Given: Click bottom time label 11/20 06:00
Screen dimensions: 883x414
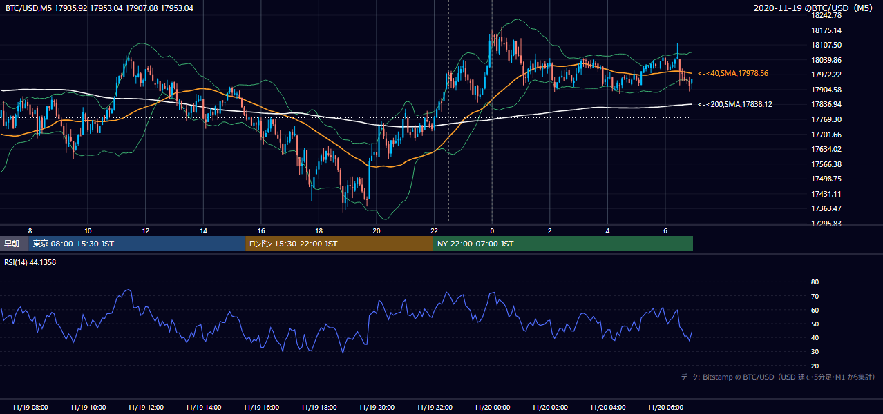Looking at the screenshot, I should 665,408.
